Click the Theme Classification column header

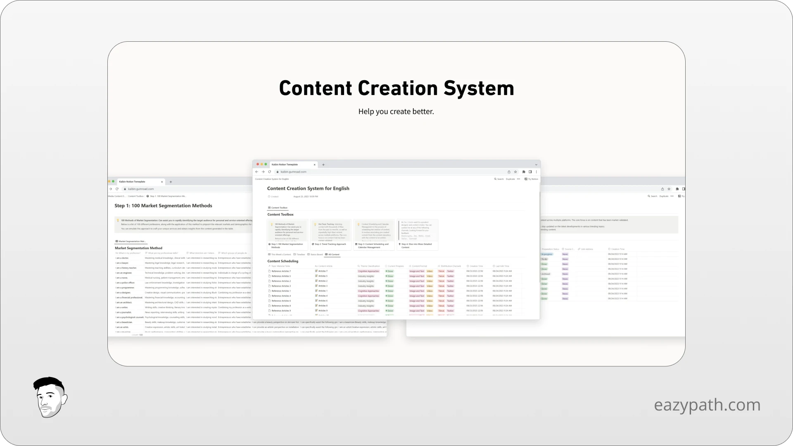point(369,266)
